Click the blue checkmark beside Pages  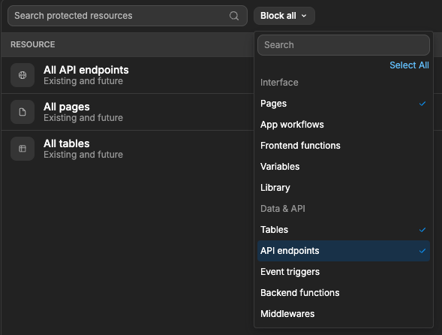(422, 104)
